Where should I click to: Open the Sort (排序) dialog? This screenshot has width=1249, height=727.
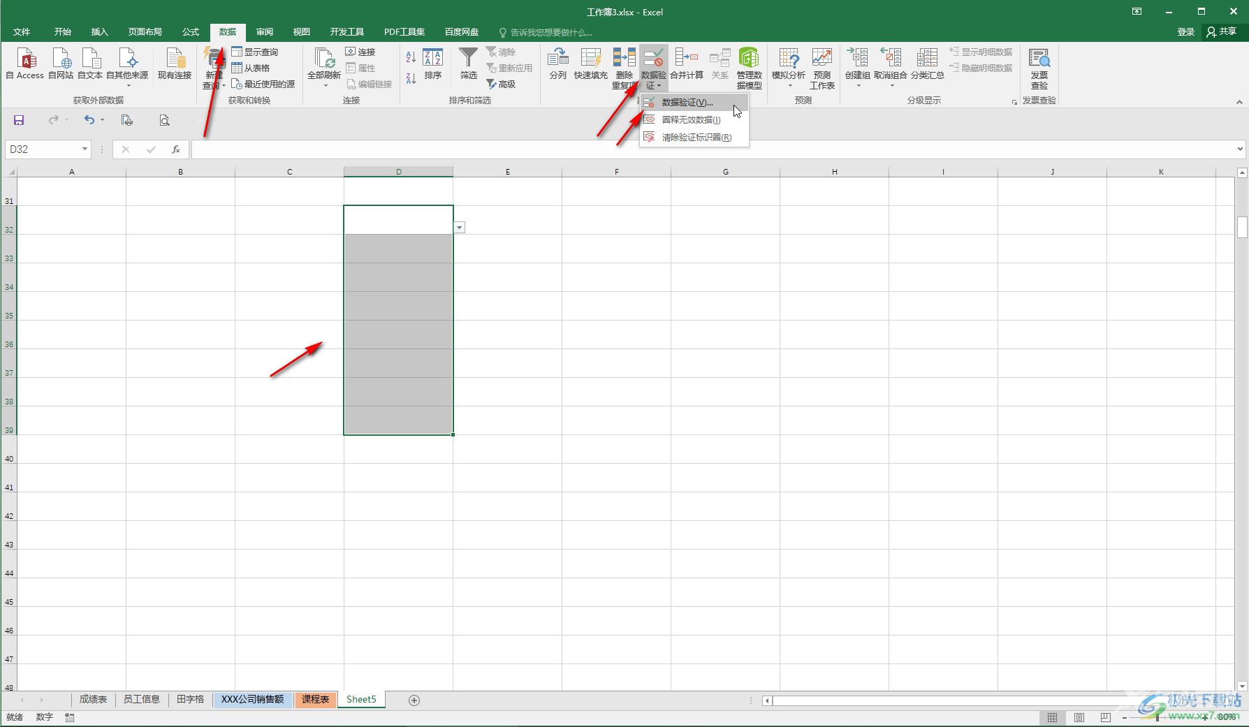pyautogui.click(x=433, y=64)
